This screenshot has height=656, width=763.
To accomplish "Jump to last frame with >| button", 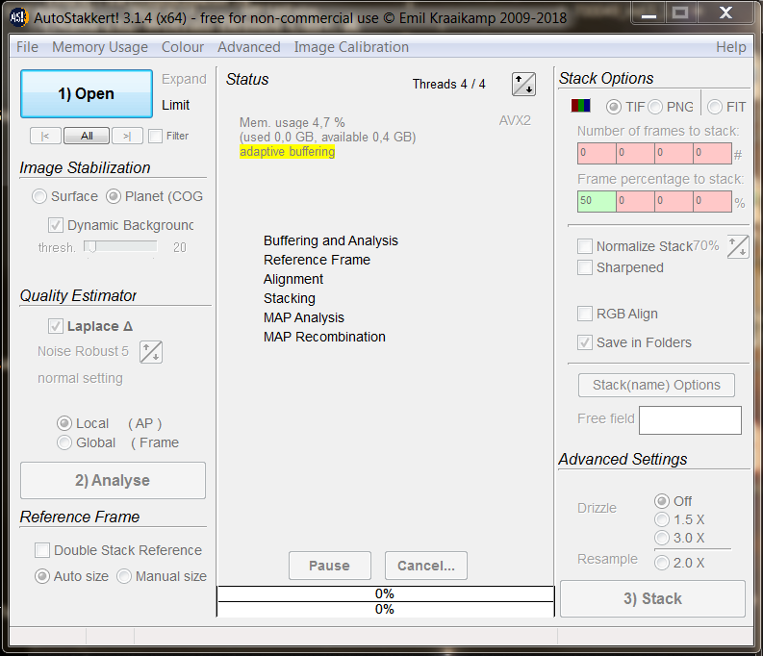I will point(127,136).
